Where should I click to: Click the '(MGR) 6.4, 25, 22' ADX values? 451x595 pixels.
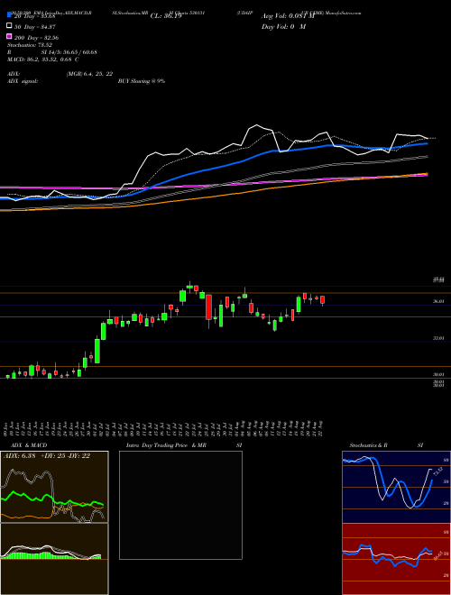coord(89,74)
